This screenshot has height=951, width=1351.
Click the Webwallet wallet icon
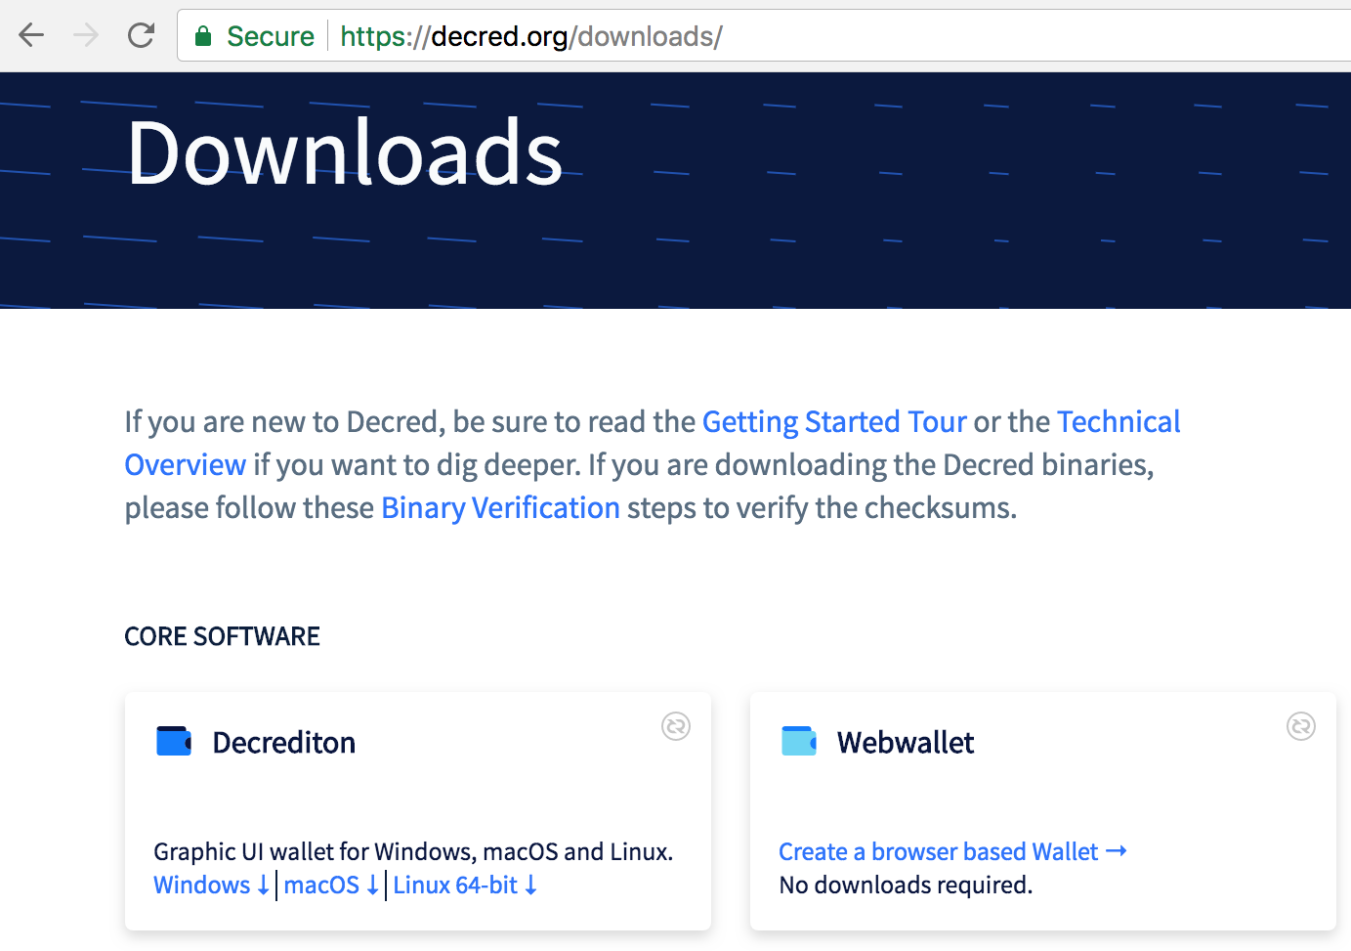tap(799, 741)
